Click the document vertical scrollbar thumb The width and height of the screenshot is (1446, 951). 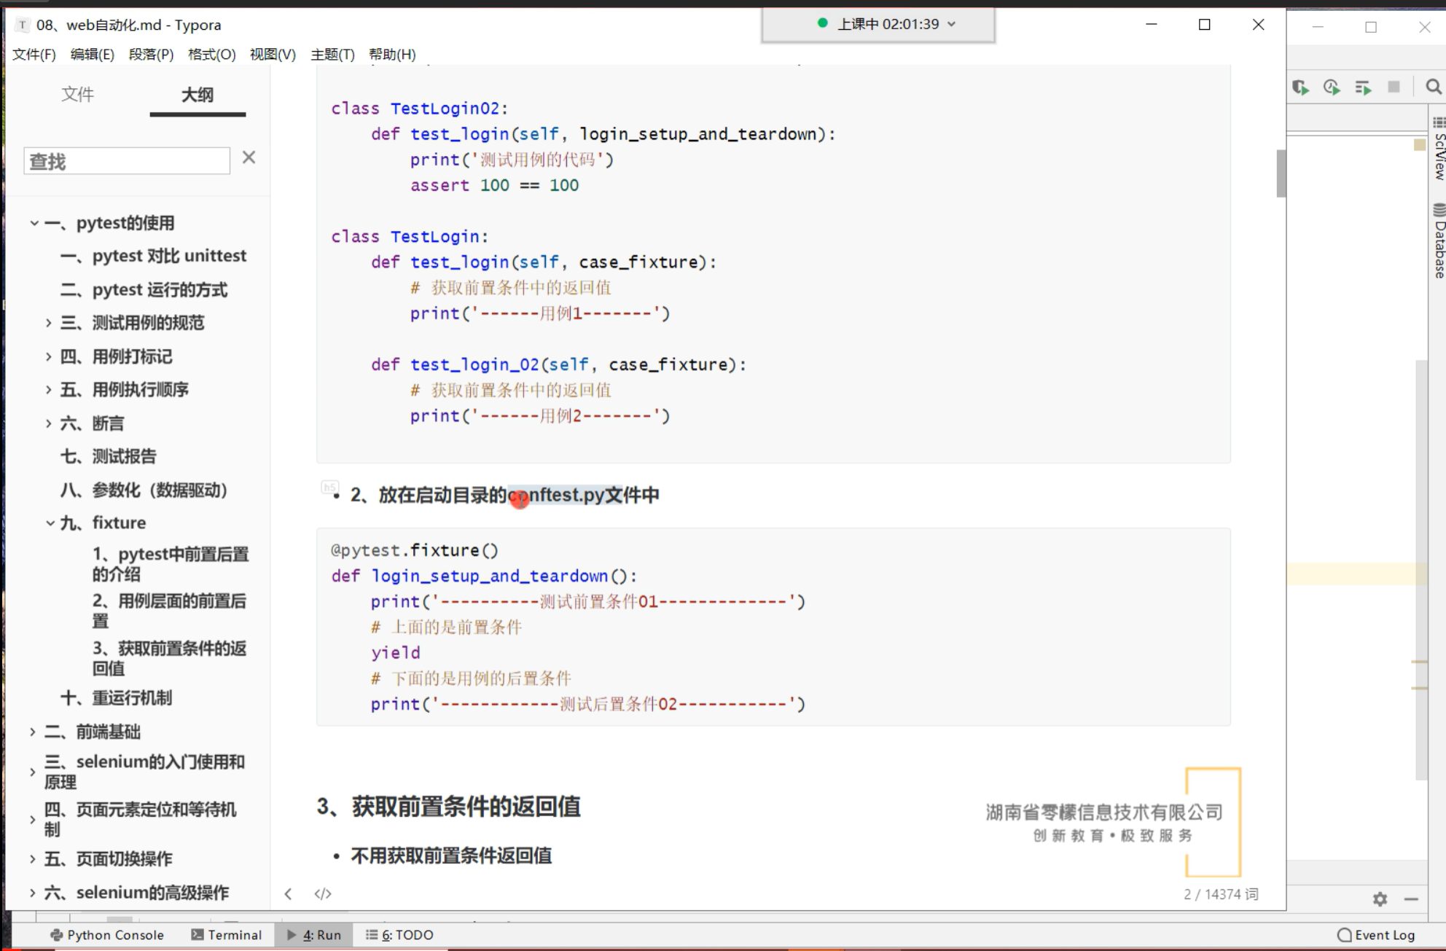[1281, 173]
